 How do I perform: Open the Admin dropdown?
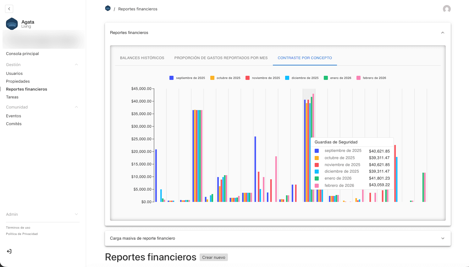click(x=76, y=214)
